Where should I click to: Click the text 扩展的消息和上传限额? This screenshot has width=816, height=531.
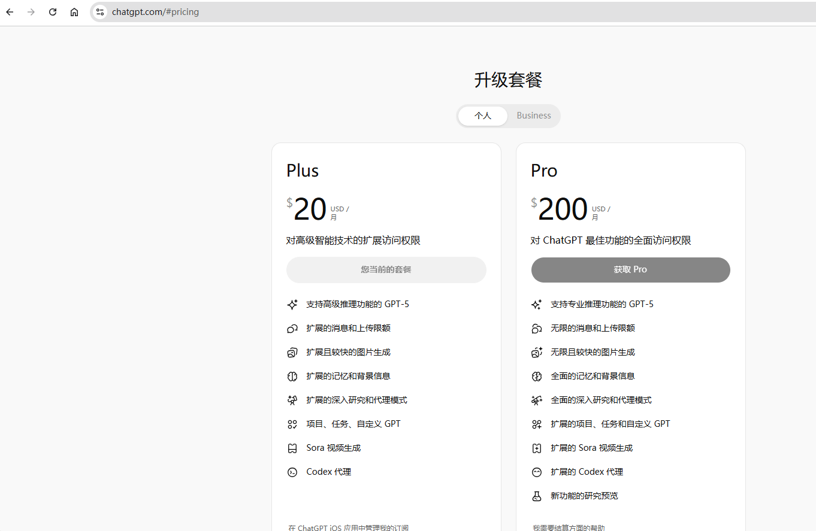click(x=349, y=328)
